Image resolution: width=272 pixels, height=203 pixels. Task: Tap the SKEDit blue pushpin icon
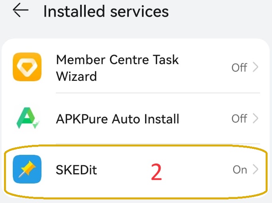click(x=27, y=169)
